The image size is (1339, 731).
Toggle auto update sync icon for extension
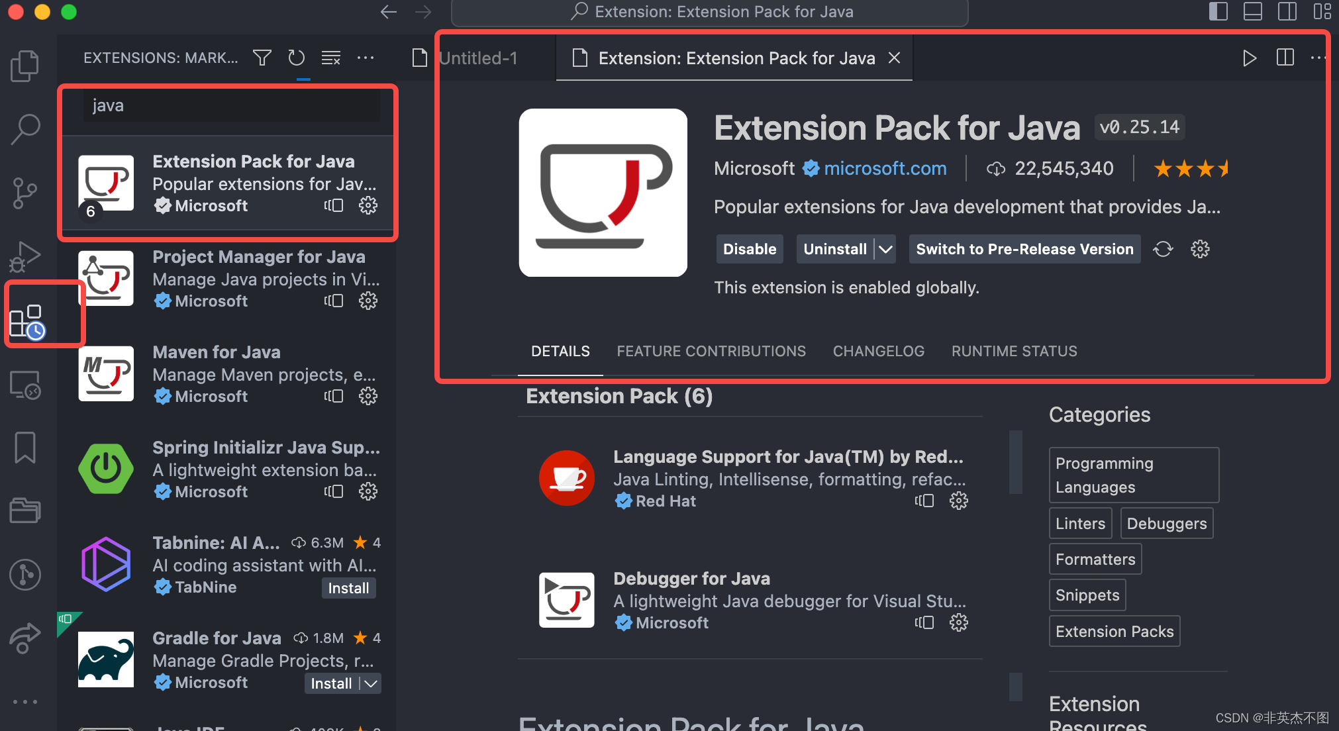pyautogui.click(x=1163, y=249)
